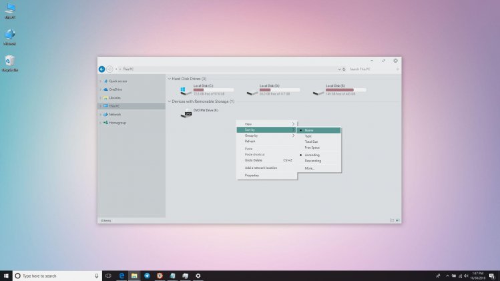Expand the Homegroup tree node

click(x=100, y=123)
